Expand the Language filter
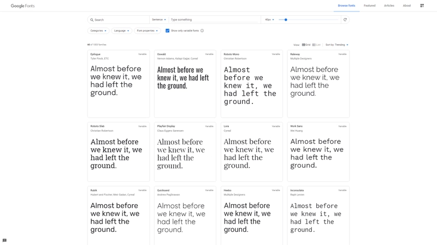437x245 pixels. tap(122, 31)
